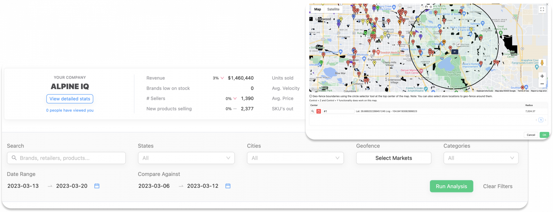The image size is (553, 212).
Task: Click the # Sellers value 1,390
Action: [x=247, y=98]
